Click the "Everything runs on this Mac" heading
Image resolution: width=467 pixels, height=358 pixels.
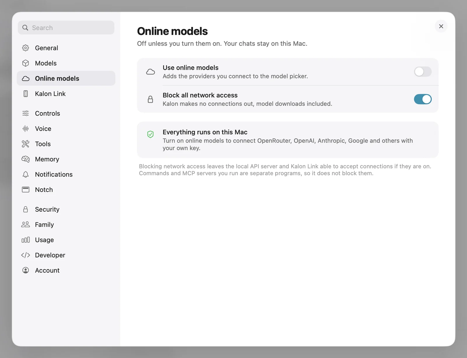(205, 132)
